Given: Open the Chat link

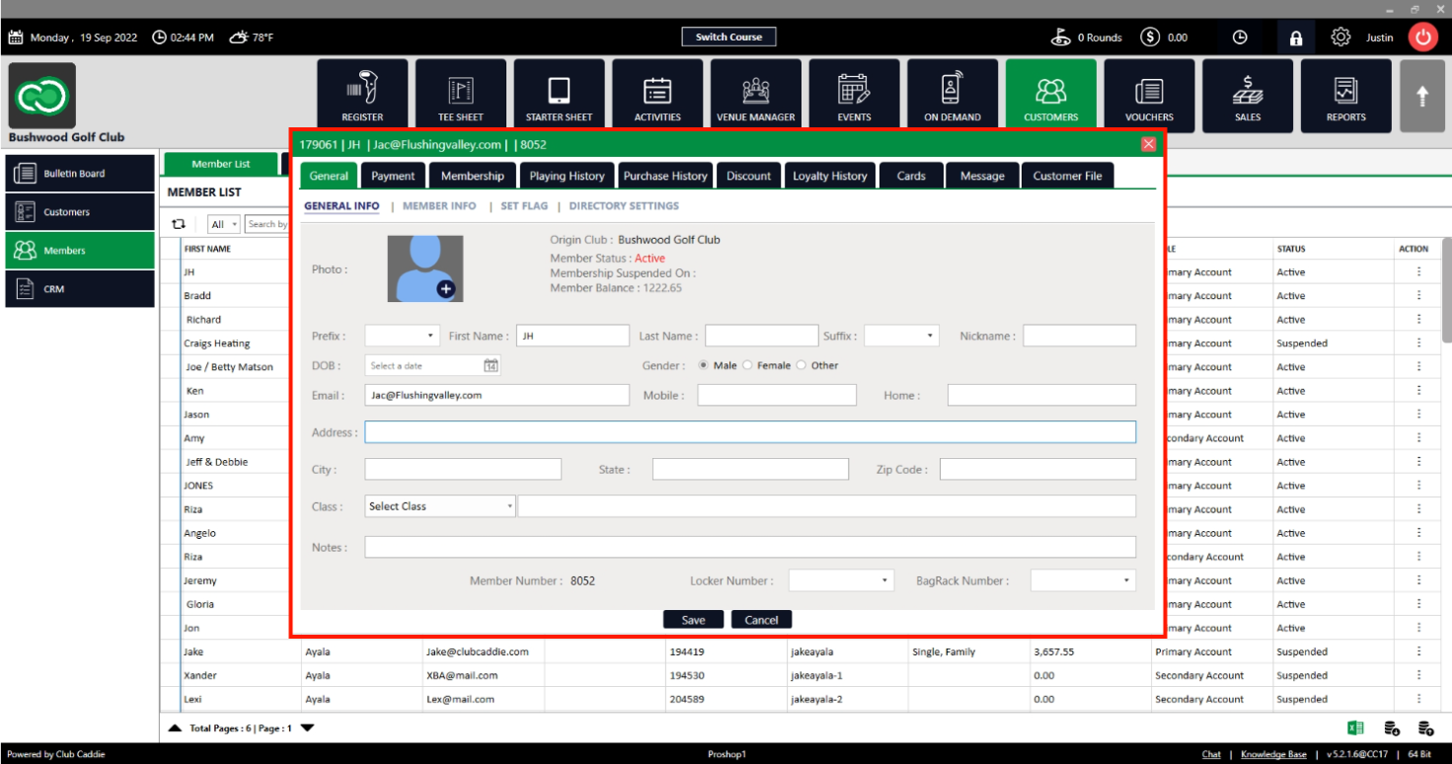Looking at the screenshot, I should (1211, 755).
